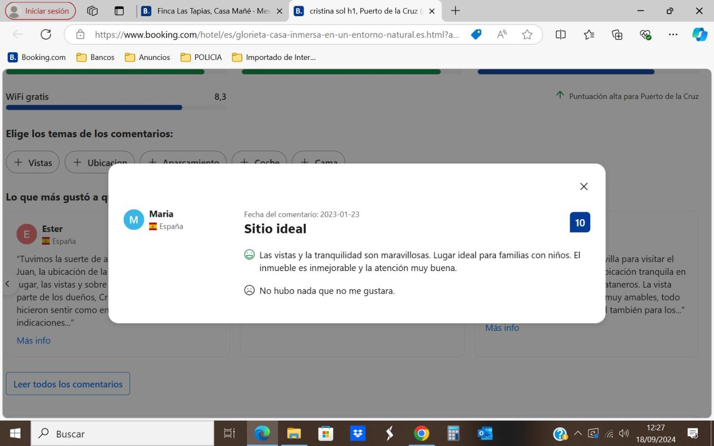Open Task View on the taskbar
Image resolution: width=714 pixels, height=446 pixels.
[x=230, y=433]
